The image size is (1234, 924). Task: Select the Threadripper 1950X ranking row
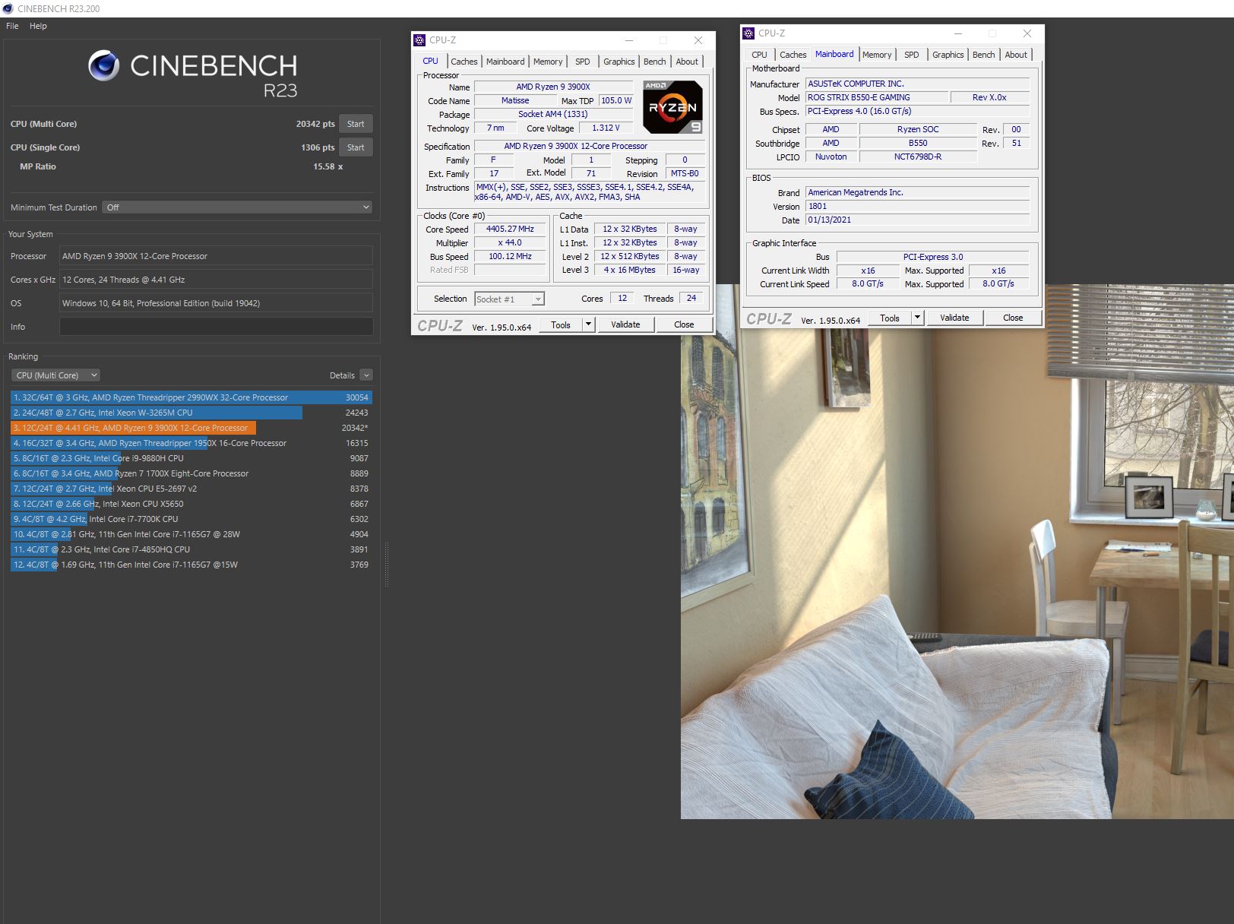tap(191, 443)
